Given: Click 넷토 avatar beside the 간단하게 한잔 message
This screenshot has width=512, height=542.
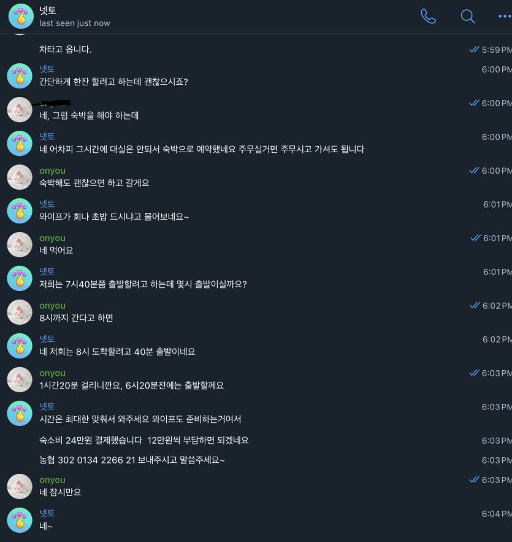Looking at the screenshot, I should [x=20, y=75].
